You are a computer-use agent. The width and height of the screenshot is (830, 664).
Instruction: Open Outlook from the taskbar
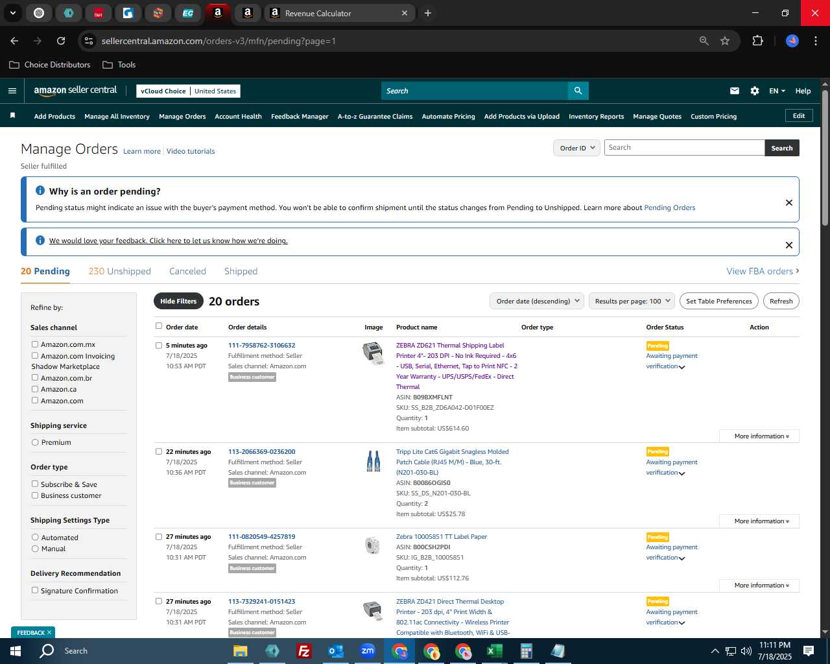tap(335, 651)
